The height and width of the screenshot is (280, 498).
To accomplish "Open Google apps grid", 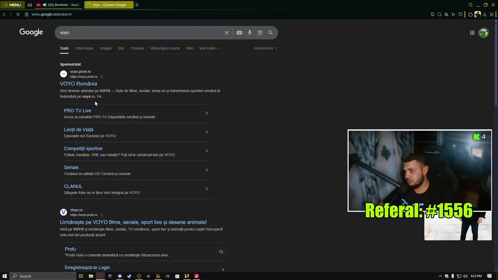I will (x=472, y=33).
